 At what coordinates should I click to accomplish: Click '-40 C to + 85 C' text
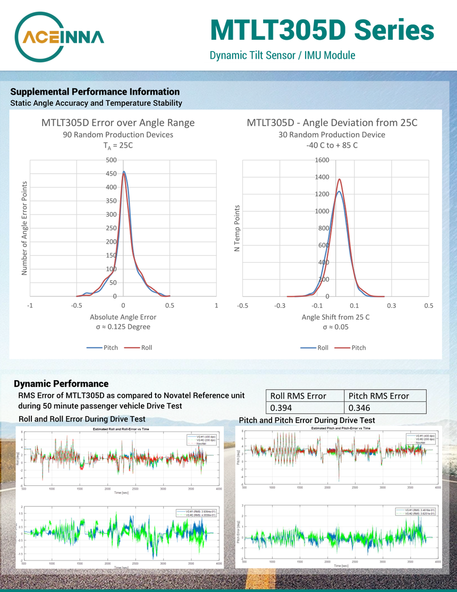[332, 145]
